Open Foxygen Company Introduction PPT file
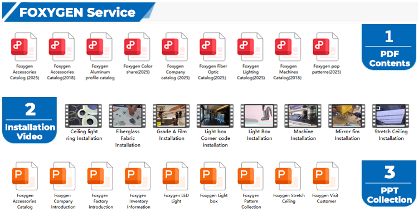 point(62,176)
